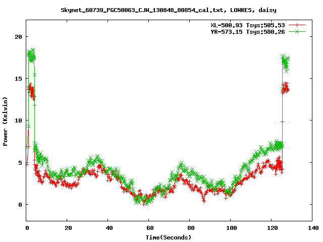The height and width of the screenshot is (242, 323).
Task: Click the x-axis tick label 100
Action: pos(231,228)
